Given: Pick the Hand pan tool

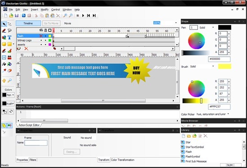Looking at the screenshot, I should click(4, 80).
